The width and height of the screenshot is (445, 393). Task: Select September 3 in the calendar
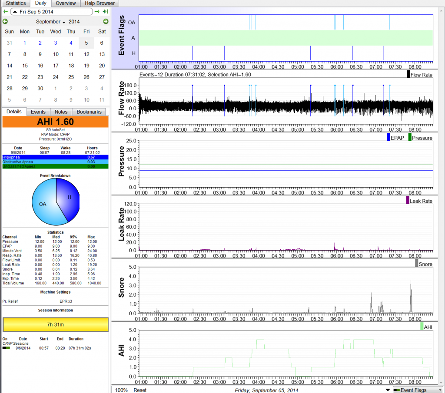tap(56, 43)
